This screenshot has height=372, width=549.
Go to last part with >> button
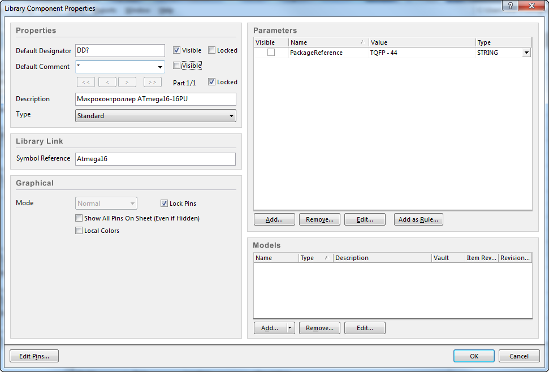pyautogui.click(x=153, y=82)
